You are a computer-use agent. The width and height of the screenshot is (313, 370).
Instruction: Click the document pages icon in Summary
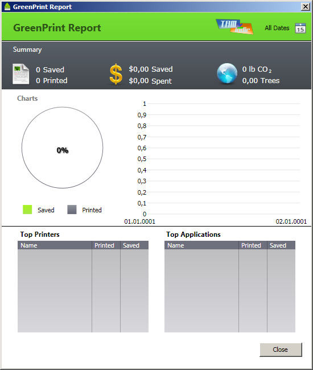[x=20, y=74]
